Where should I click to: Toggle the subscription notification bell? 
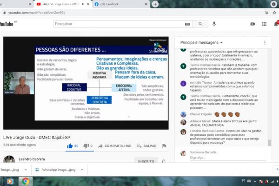tap(164, 161)
